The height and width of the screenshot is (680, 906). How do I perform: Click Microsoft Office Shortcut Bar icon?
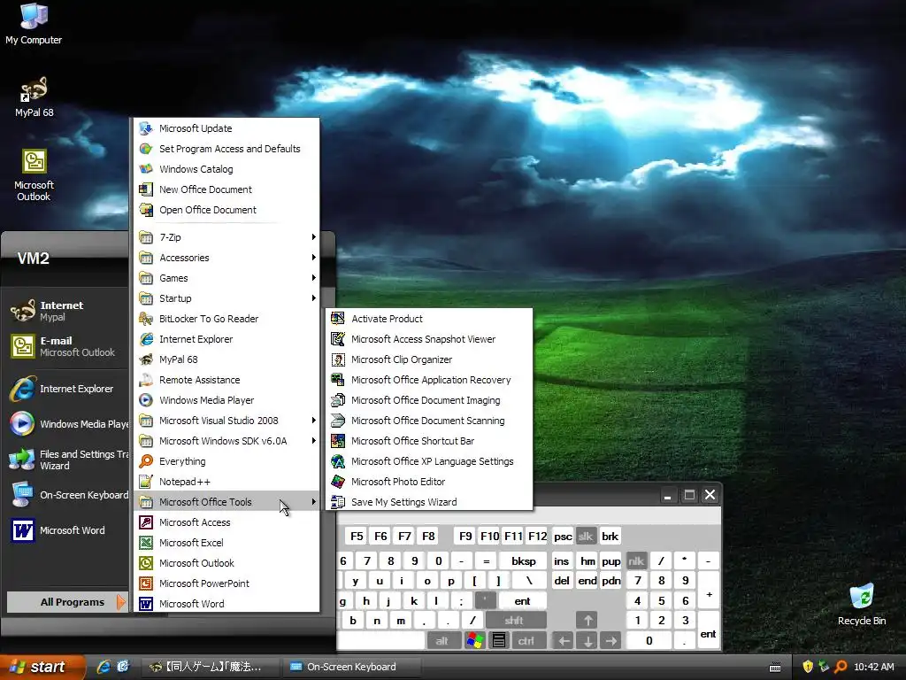[x=338, y=441]
